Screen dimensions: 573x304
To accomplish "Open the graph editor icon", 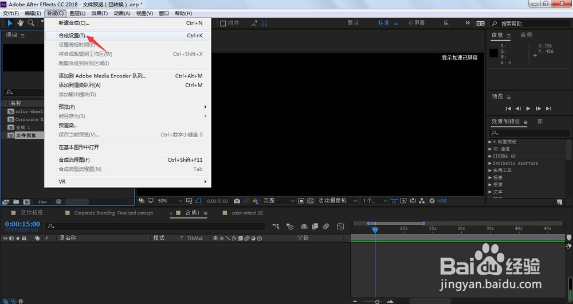I will click(340, 227).
